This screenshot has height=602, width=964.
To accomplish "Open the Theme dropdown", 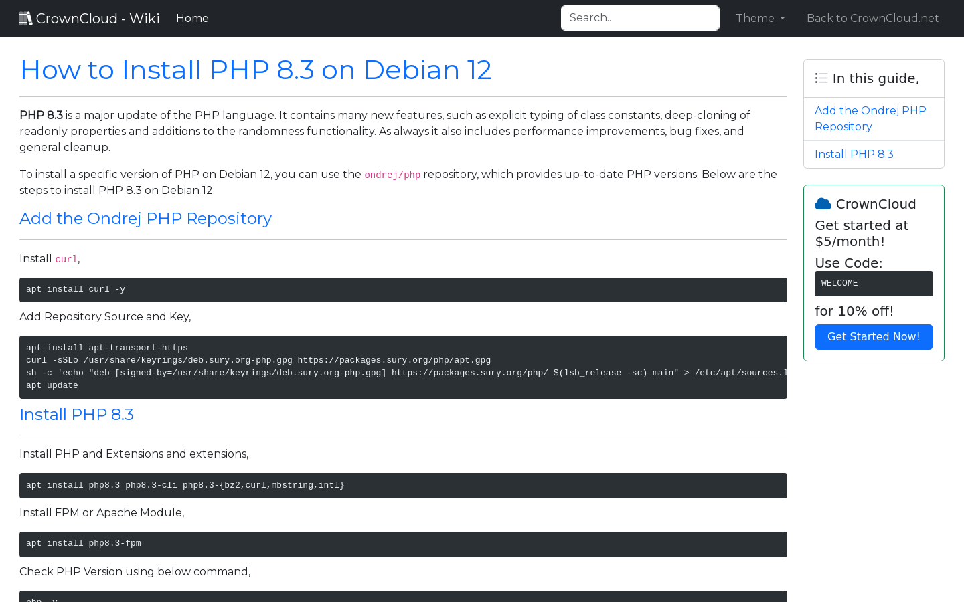I will pos(760,18).
